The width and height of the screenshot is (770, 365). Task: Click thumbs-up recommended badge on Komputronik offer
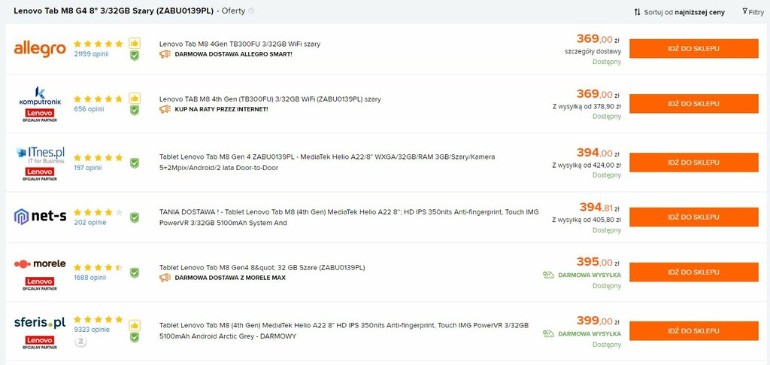click(135, 98)
